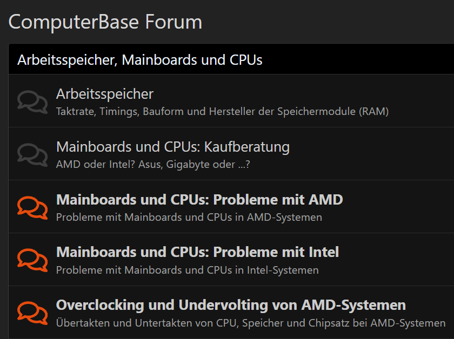The height and width of the screenshot is (339, 454).
Task: Click the description Probleme mit Mainboards in Intel-Systemen
Action: (188, 270)
